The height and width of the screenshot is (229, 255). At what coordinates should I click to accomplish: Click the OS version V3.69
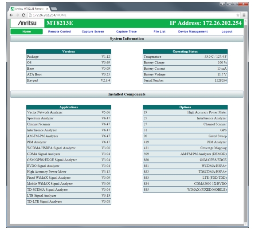(106, 63)
